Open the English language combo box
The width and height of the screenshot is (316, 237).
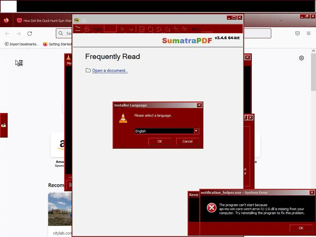(x=167, y=131)
